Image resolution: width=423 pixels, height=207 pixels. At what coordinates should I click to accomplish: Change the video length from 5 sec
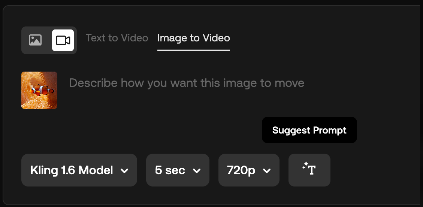[x=177, y=170]
